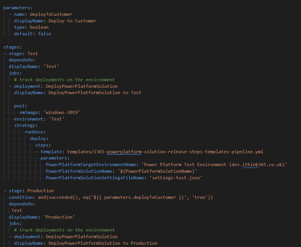Click the runOnce key
Viewport: 301px width, 247px height.
click(34, 132)
